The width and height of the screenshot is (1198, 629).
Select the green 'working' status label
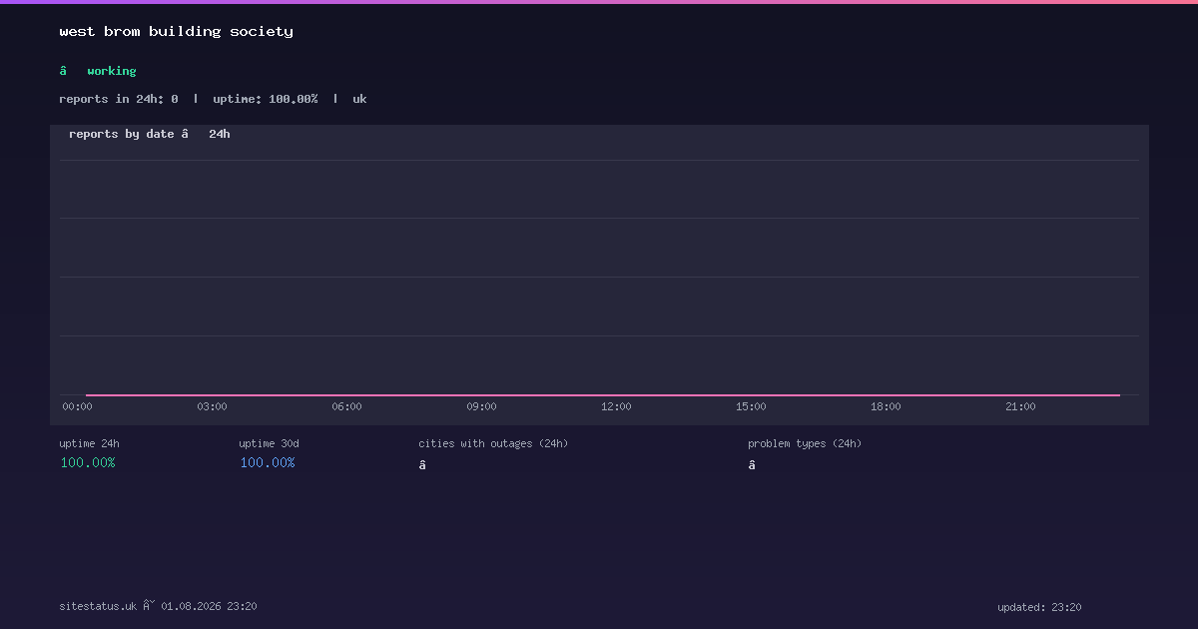click(x=112, y=72)
